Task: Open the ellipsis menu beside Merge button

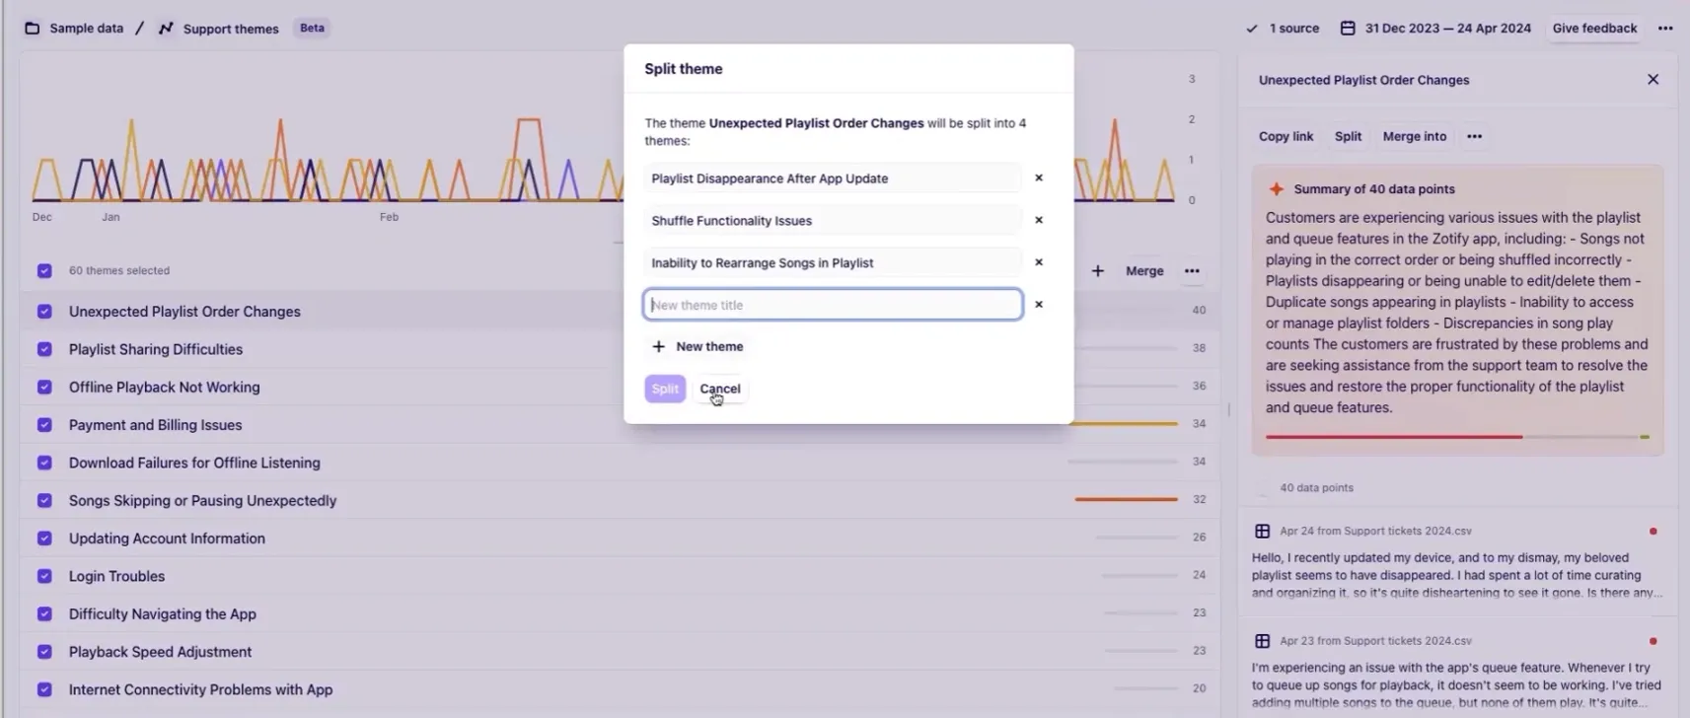Action: coord(1192,270)
